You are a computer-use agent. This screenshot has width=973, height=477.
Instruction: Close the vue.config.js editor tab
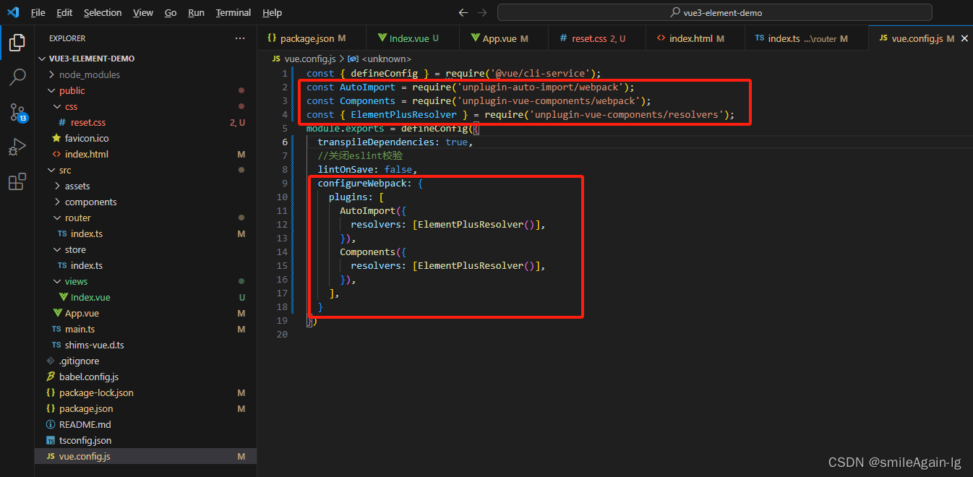964,38
